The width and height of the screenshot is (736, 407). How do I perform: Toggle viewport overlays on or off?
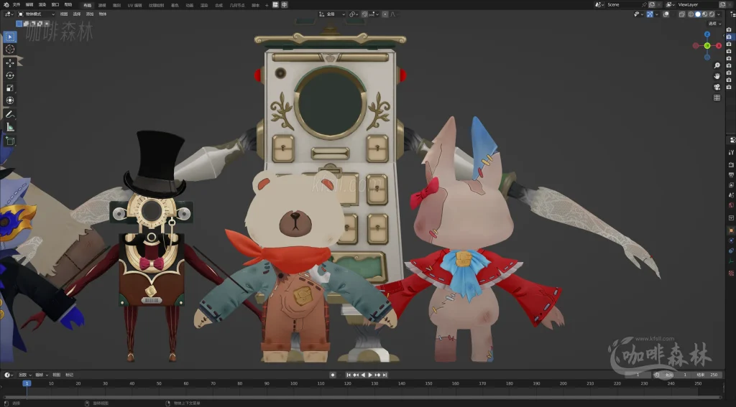click(x=666, y=14)
